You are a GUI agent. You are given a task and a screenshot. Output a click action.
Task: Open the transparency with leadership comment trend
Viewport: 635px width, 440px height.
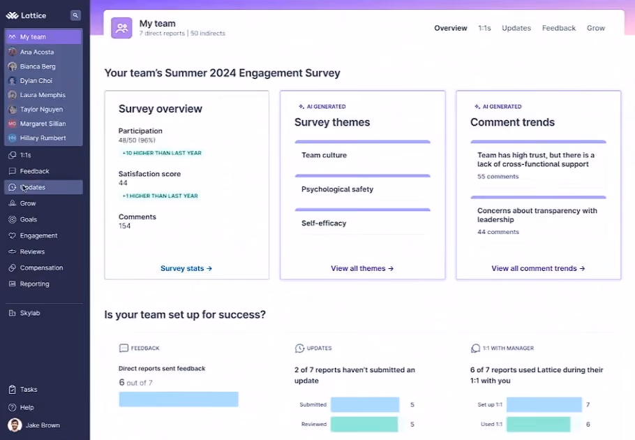pyautogui.click(x=538, y=218)
